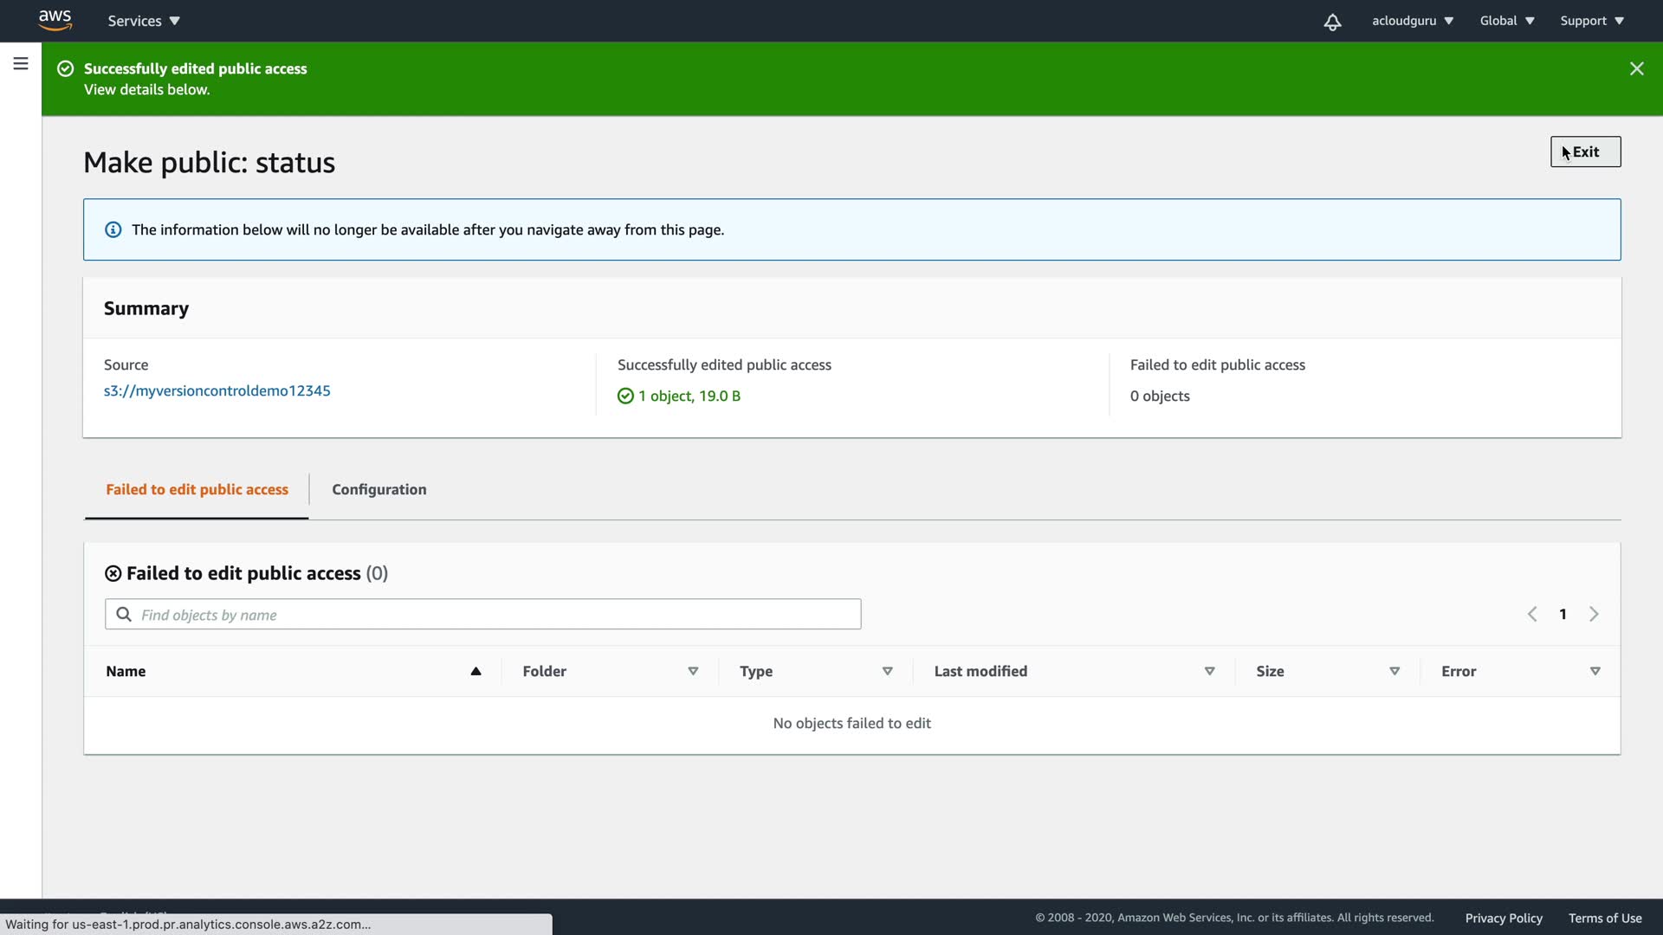Viewport: 1663px width, 935px height.
Task: Open s3://myversioncontroldemo12345 source link
Action: [x=217, y=390]
